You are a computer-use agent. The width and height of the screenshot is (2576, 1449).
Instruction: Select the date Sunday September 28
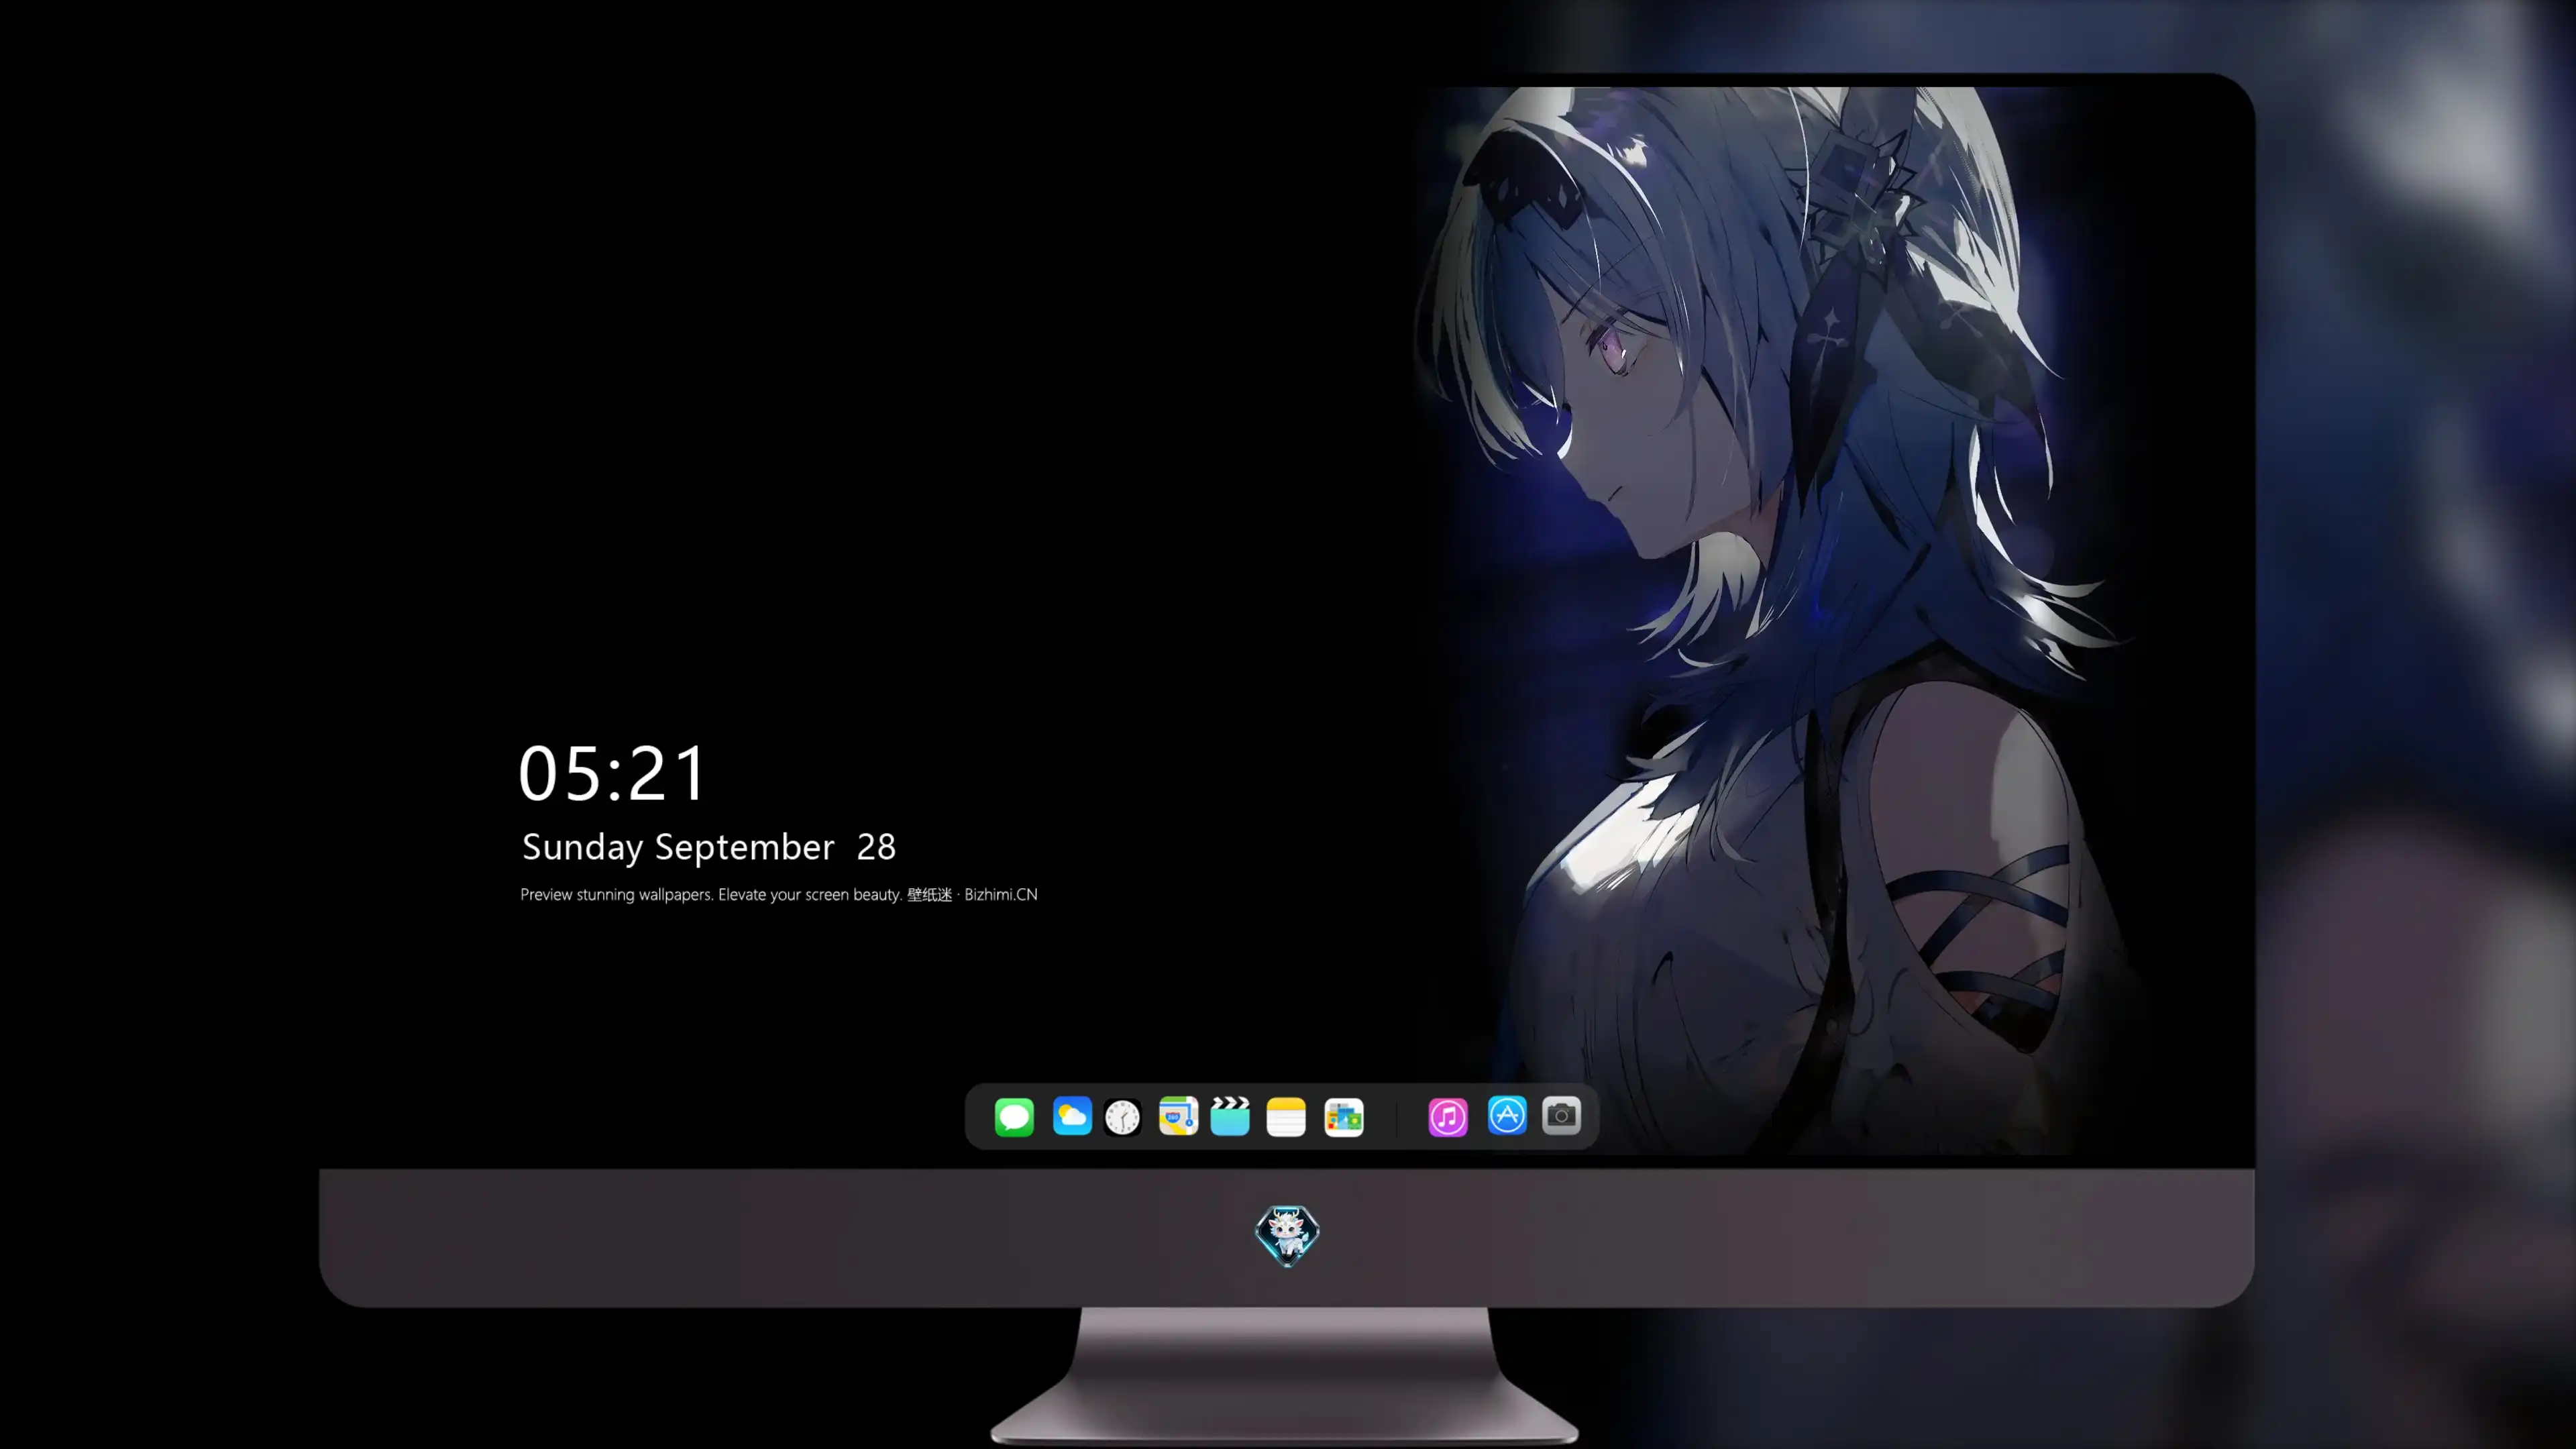click(x=709, y=847)
